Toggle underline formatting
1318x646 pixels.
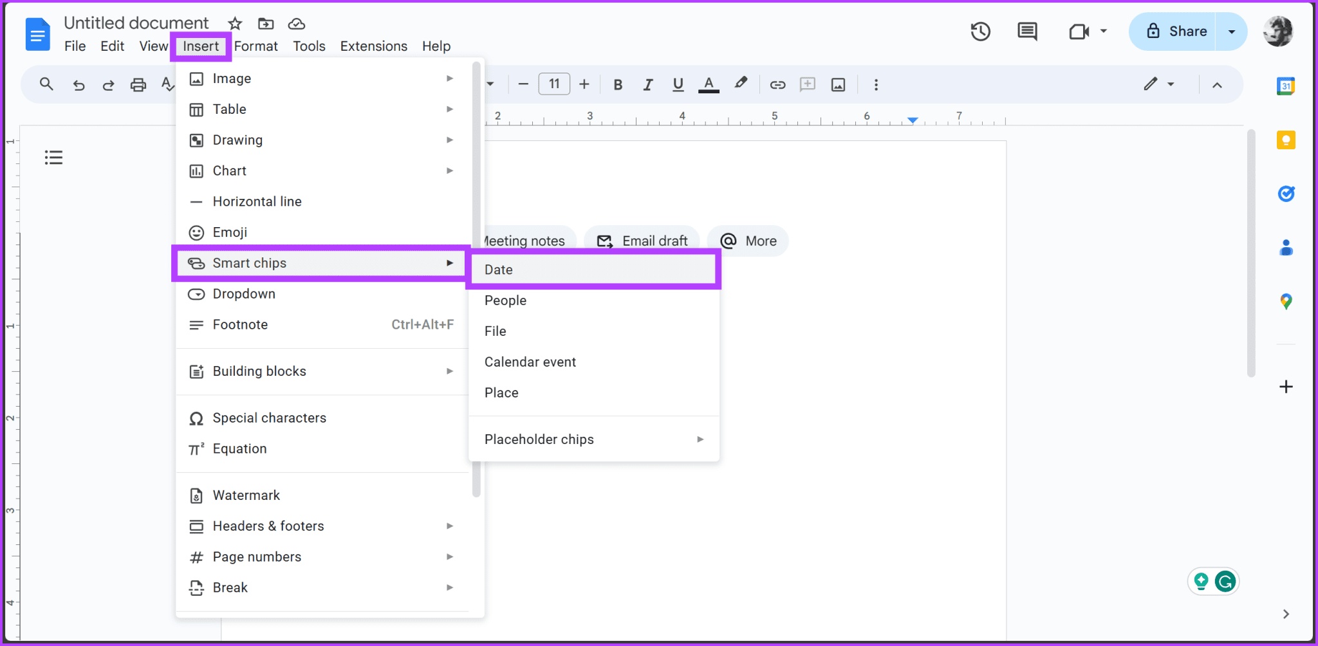[677, 84]
